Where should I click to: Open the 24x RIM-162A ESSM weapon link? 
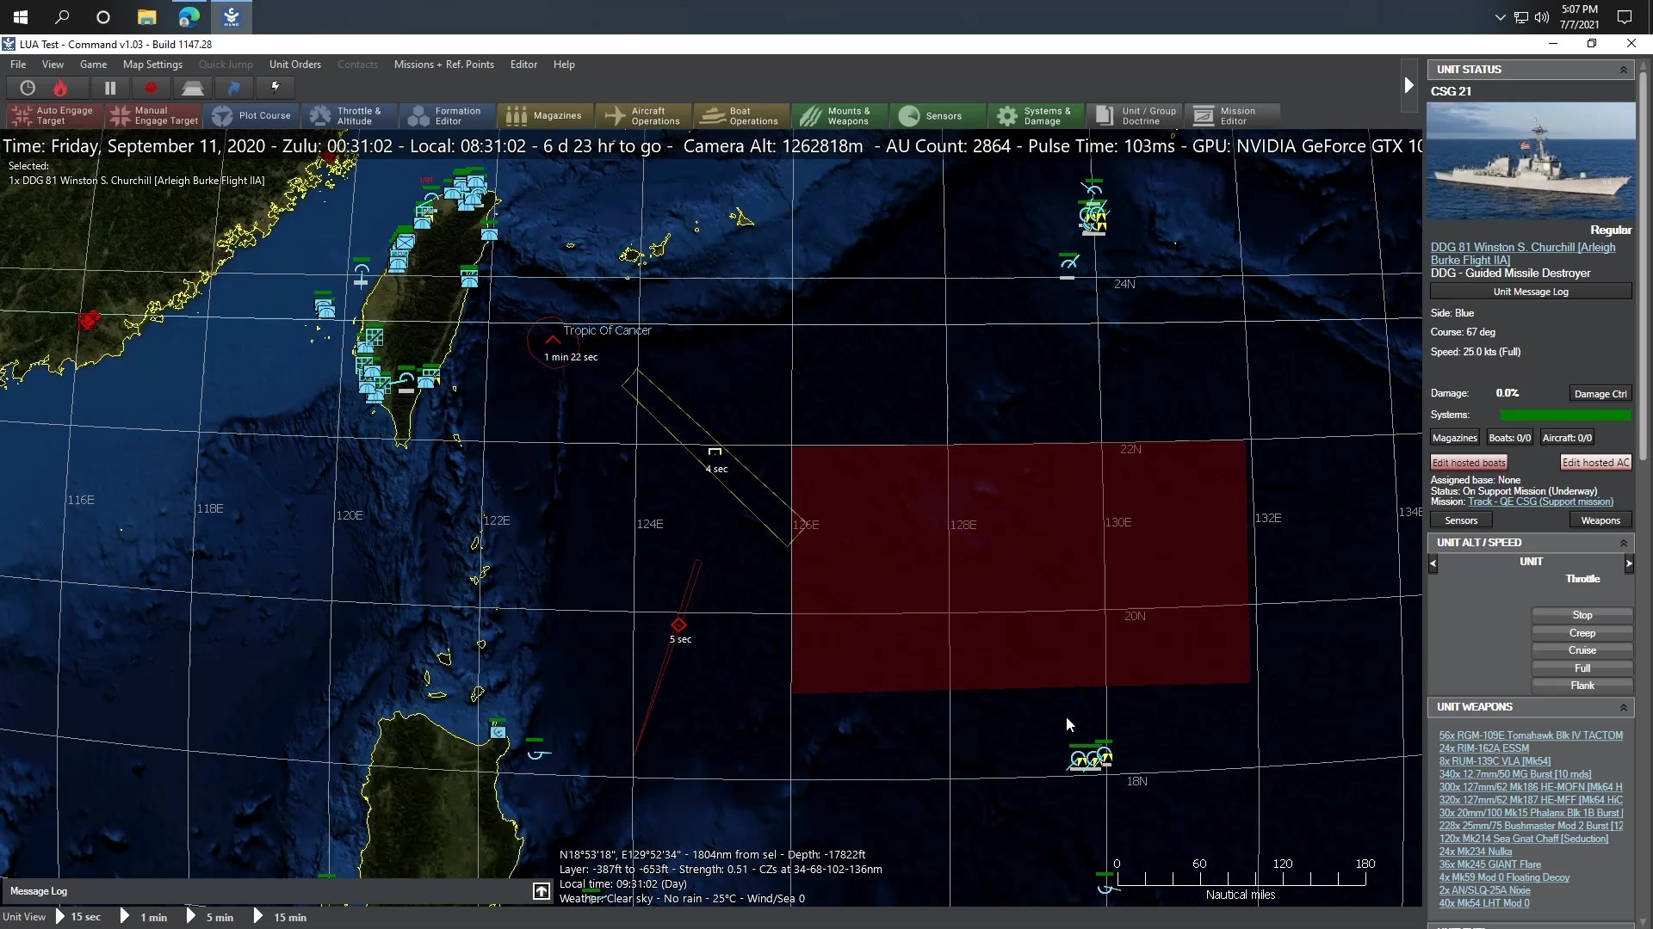point(1483,748)
